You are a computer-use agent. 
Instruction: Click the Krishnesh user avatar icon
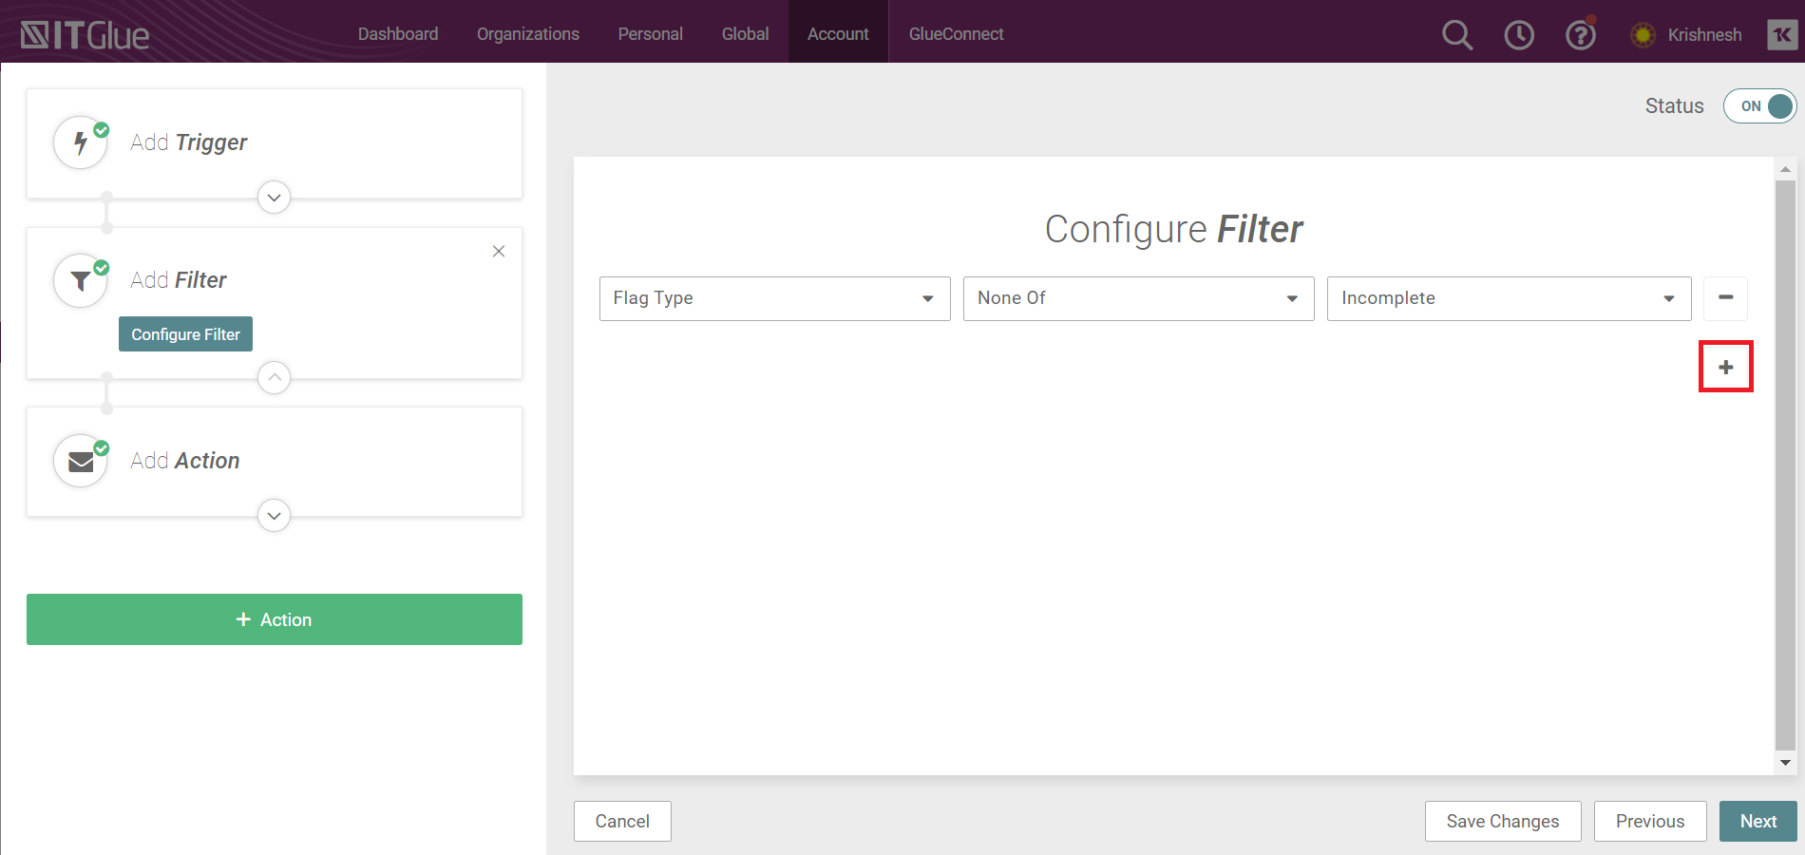click(x=1643, y=35)
